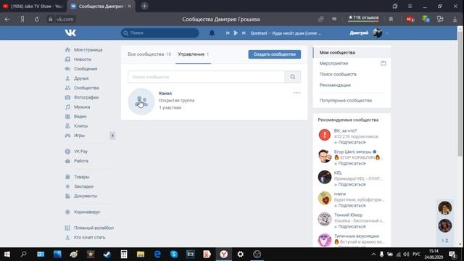Click the Yandex 'Я' home button

[x=22, y=20]
